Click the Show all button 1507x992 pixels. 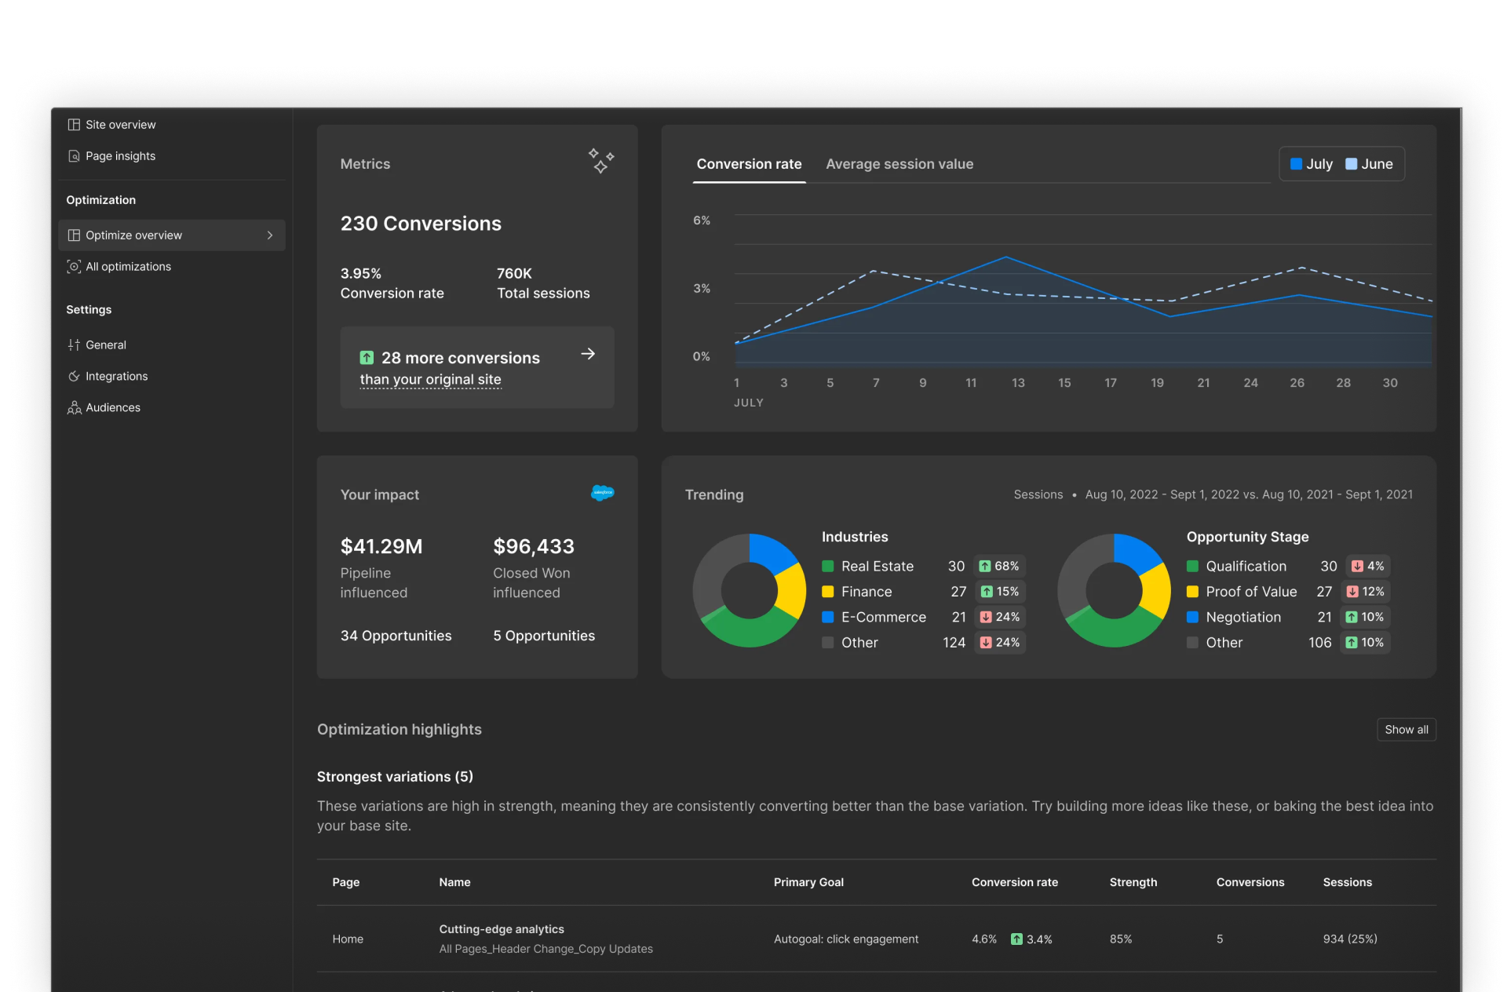1406,729
